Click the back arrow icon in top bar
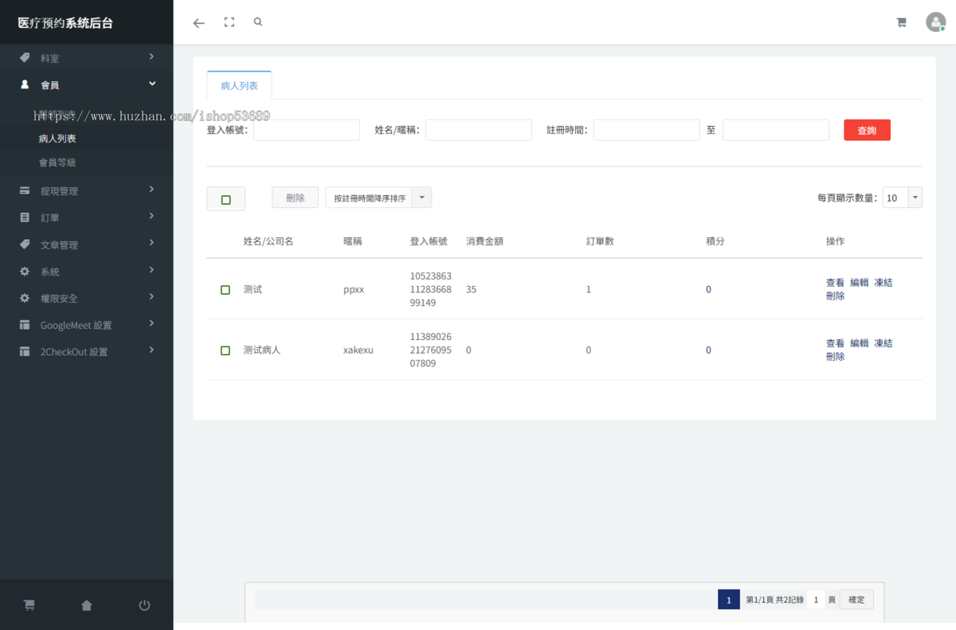This screenshot has width=956, height=630. click(x=199, y=23)
